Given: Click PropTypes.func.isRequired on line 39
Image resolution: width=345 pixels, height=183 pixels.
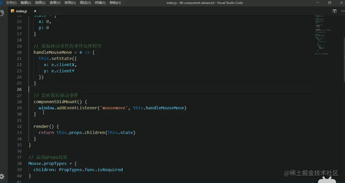Looking at the screenshot, I should (91, 169).
